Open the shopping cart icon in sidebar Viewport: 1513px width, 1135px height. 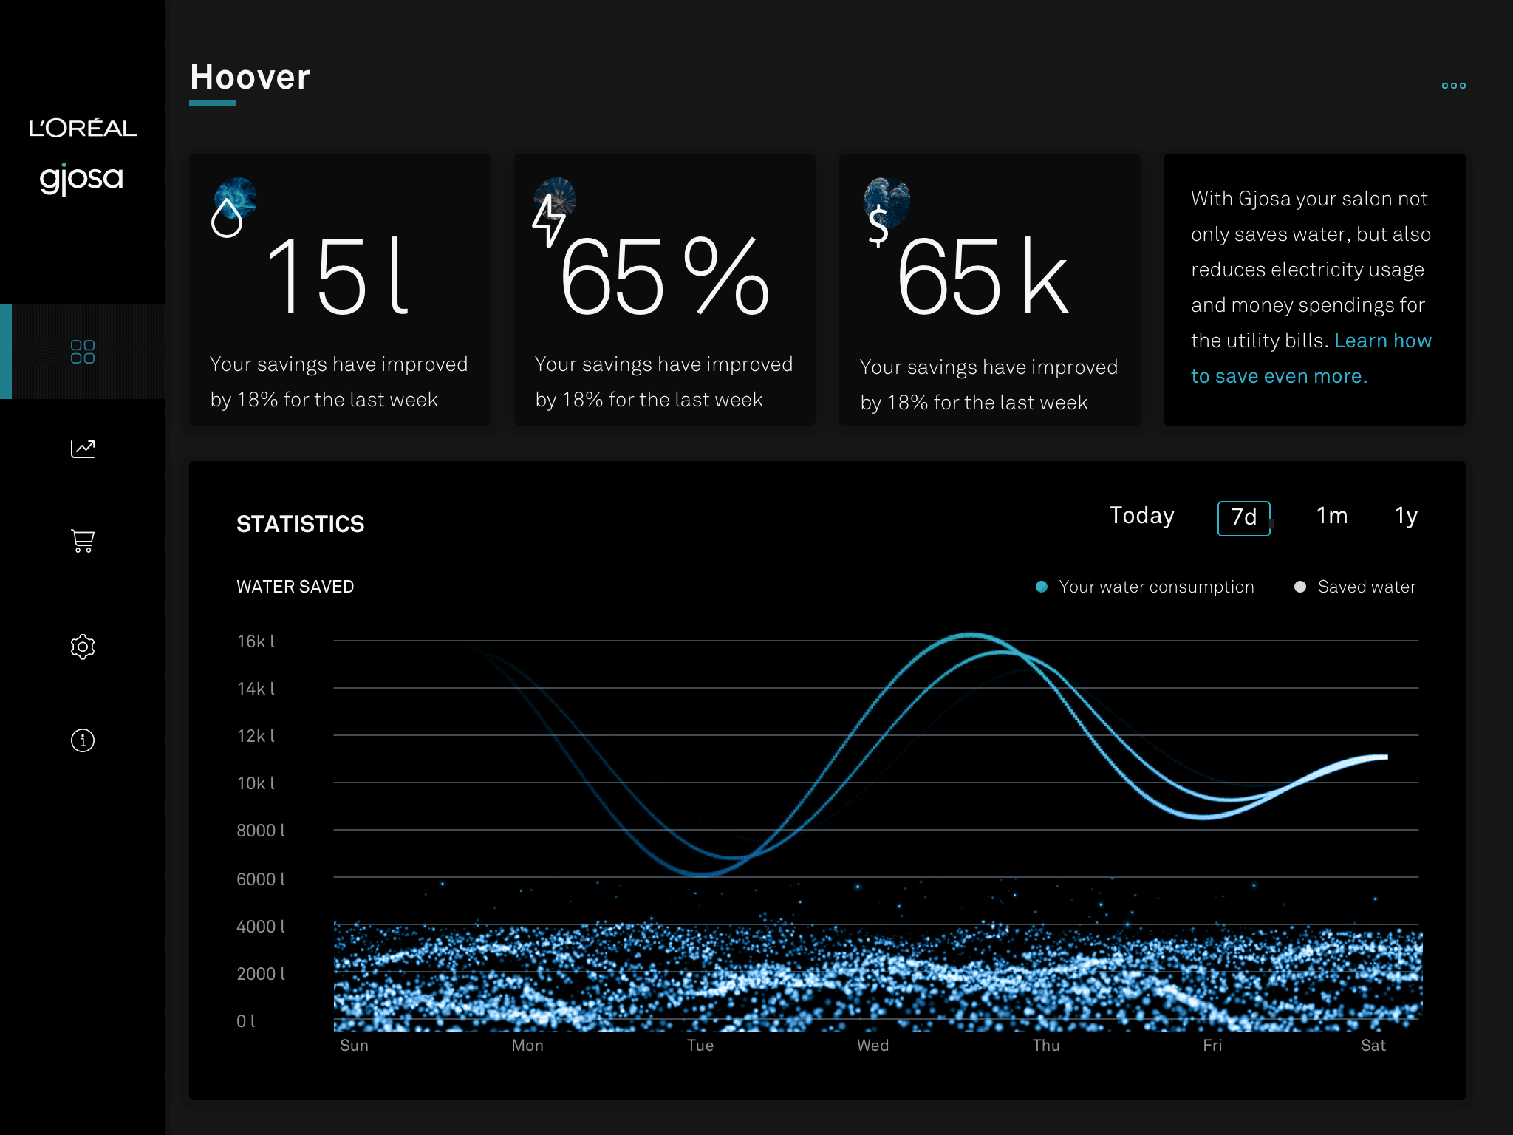click(83, 541)
